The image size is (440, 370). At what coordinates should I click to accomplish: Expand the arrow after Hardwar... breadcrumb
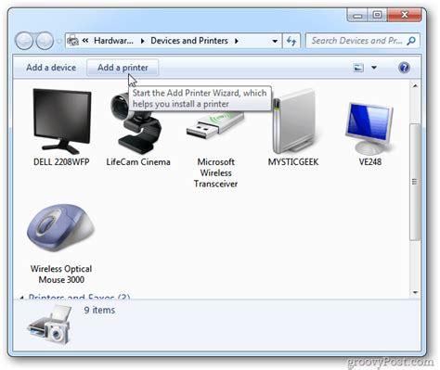tap(142, 41)
